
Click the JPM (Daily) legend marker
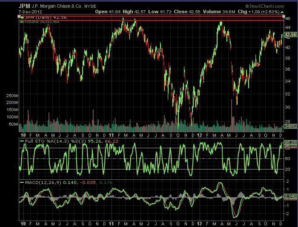21,17
